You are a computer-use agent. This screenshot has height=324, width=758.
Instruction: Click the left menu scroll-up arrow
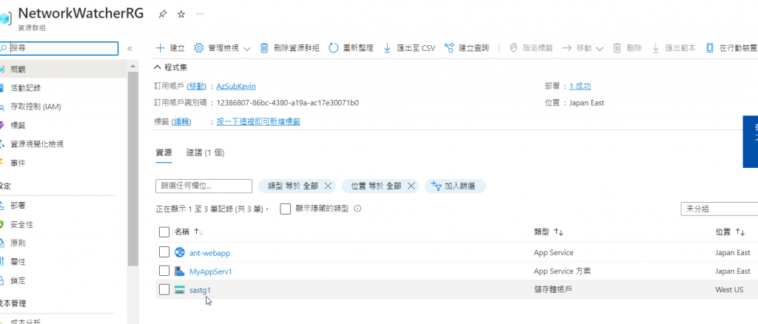(133, 64)
